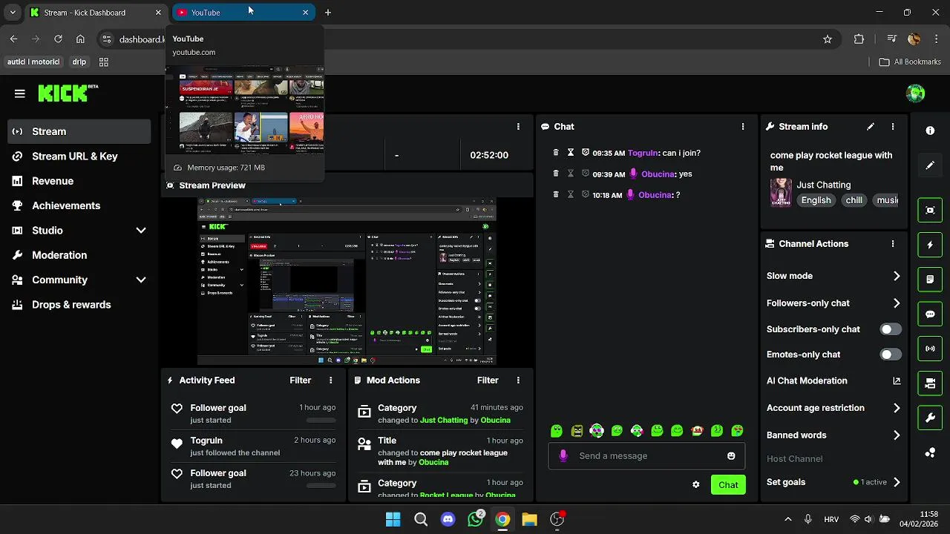Insert the first green emote
This screenshot has width=950, height=534.
pos(557,431)
